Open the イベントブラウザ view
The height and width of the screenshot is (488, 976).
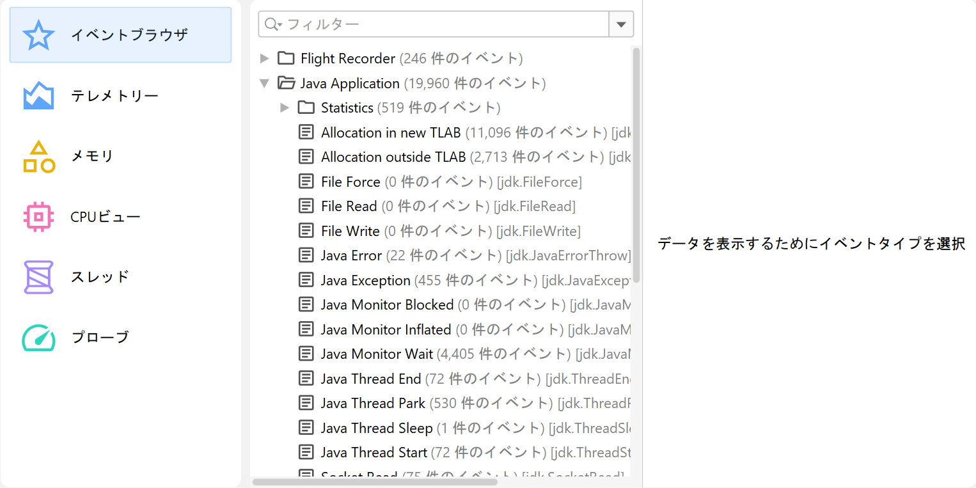(x=120, y=35)
